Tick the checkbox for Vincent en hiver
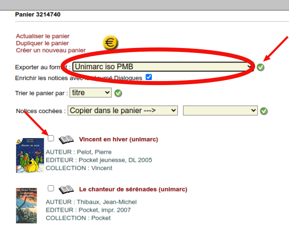The image size is (289, 229). point(51,138)
